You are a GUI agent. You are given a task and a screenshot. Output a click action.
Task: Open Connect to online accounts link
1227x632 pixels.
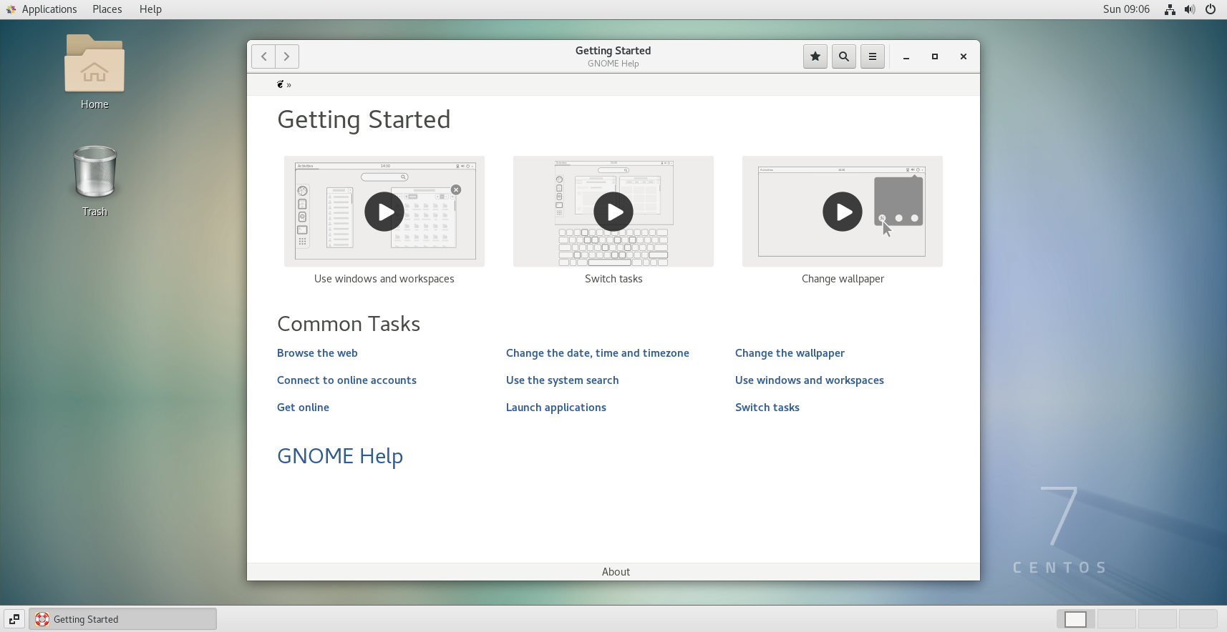346,380
